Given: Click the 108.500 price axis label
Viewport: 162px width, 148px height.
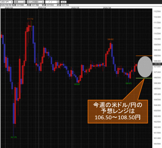Looking at the screenshot, I should point(157,56).
